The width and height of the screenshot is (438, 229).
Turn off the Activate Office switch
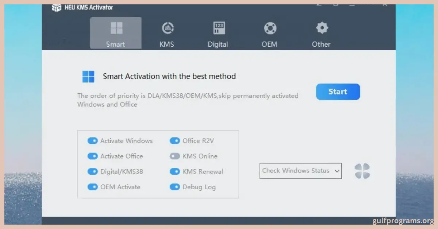(93, 156)
